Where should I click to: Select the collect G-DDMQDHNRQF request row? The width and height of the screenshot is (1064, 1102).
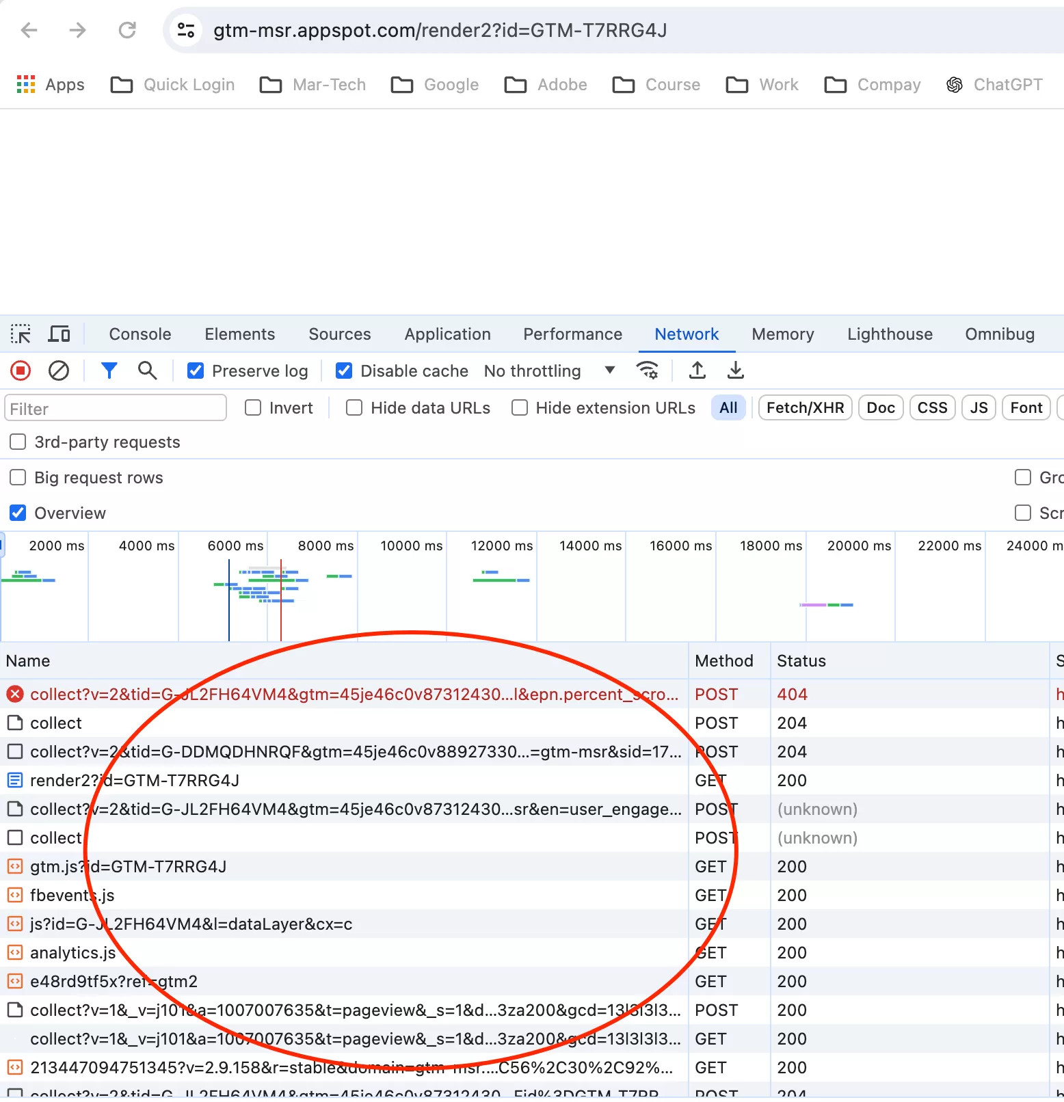pyautogui.click(x=532, y=752)
